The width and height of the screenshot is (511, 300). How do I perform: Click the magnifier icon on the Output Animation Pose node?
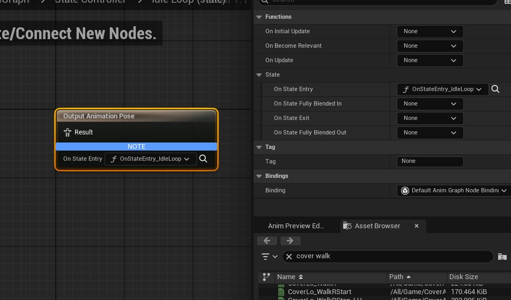coord(203,159)
